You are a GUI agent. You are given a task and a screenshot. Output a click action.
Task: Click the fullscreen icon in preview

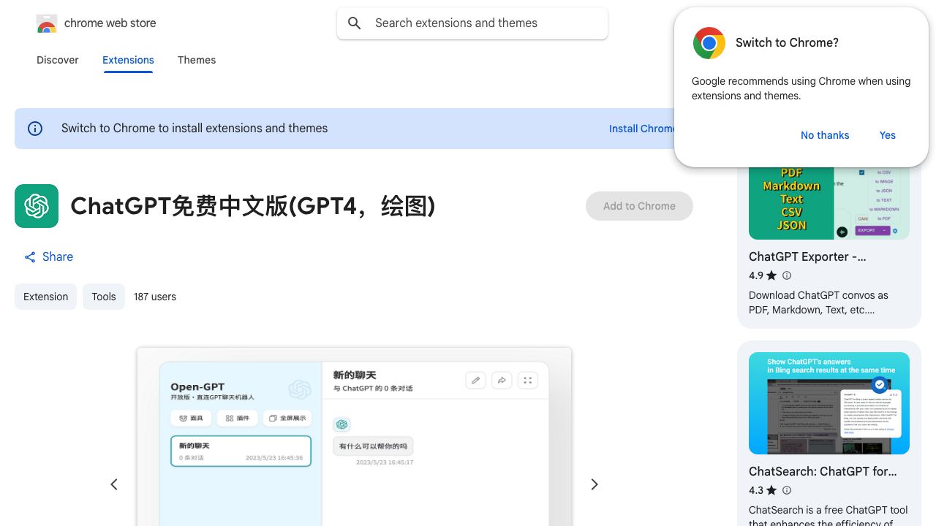[527, 380]
